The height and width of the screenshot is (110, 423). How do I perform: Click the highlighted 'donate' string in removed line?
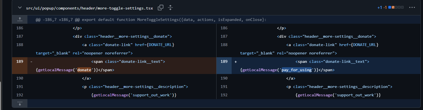[x=84, y=70]
